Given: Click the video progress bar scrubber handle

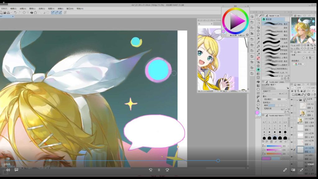Looking at the screenshot, I should coord(218,161).
